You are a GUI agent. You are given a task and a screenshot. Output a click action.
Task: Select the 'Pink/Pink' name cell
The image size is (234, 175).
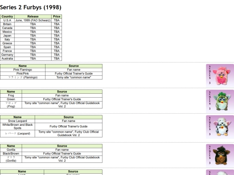tap(23, 73)
